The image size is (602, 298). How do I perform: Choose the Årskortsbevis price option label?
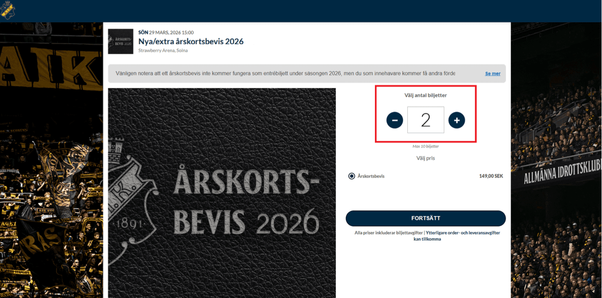tap(371, 176)
